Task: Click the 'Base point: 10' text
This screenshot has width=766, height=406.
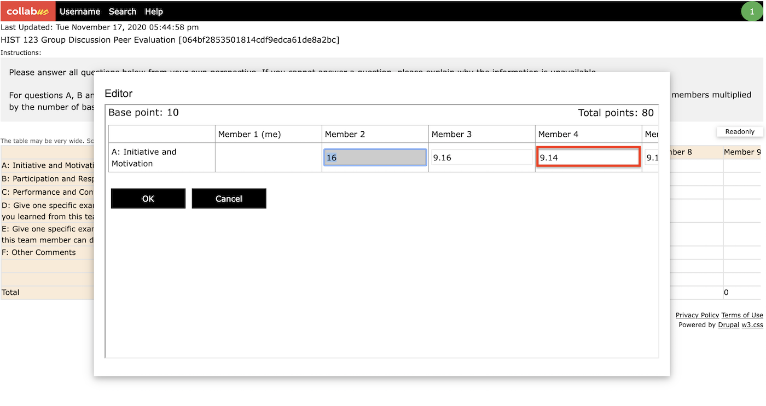Action: click(143, 113)
